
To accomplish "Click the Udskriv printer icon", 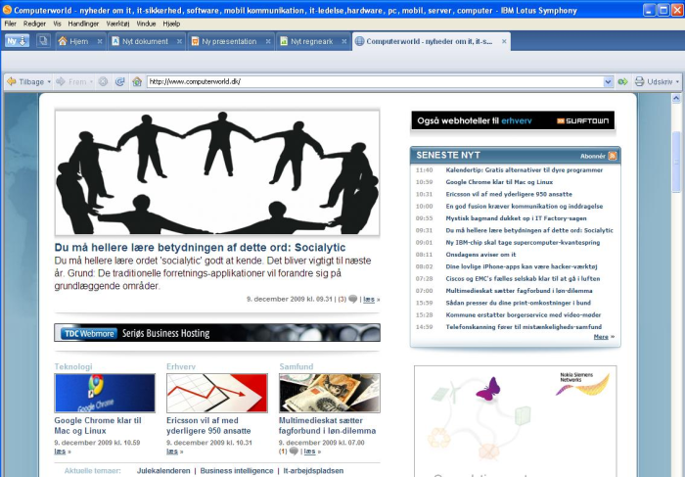I will [640, 81].
